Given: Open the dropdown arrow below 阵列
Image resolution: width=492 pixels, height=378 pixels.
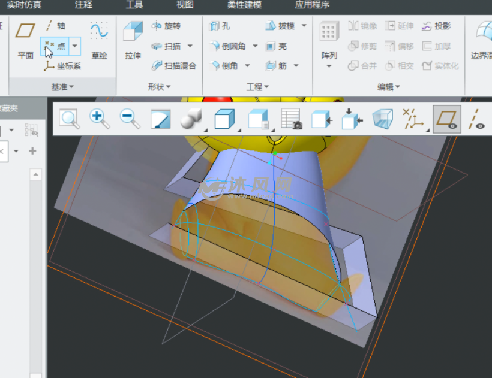Looking at the screenshot, I should [329, 66].
